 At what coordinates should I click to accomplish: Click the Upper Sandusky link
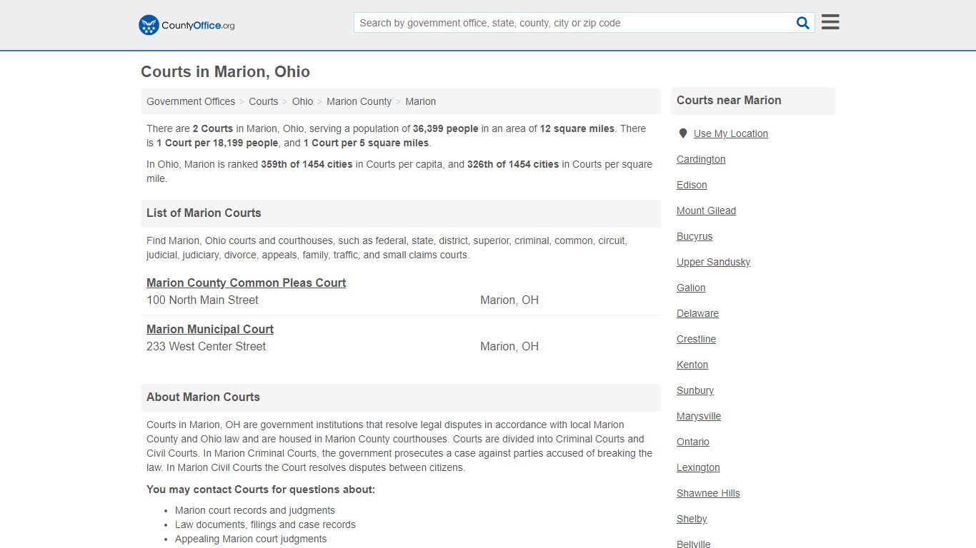713,262
